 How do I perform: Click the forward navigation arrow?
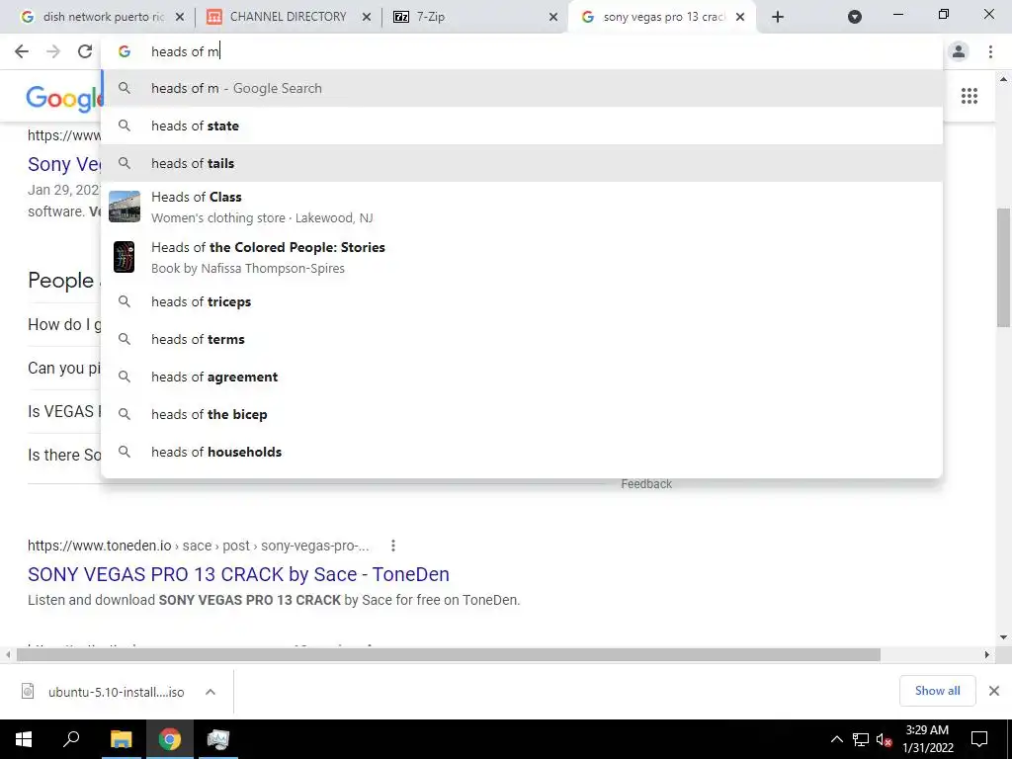pos(53,51)
